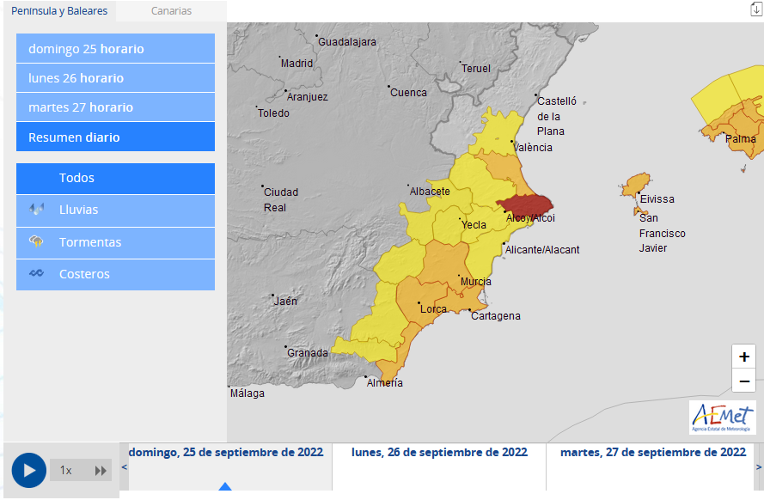Screen dimensions: 764x500
Task: Filter warnings by Costeros
Action: (x=115, y=275)
